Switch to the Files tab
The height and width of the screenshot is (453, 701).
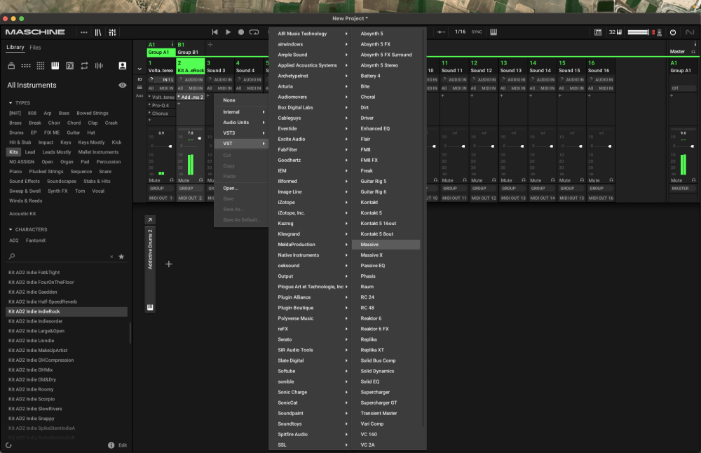pos(35,48)
